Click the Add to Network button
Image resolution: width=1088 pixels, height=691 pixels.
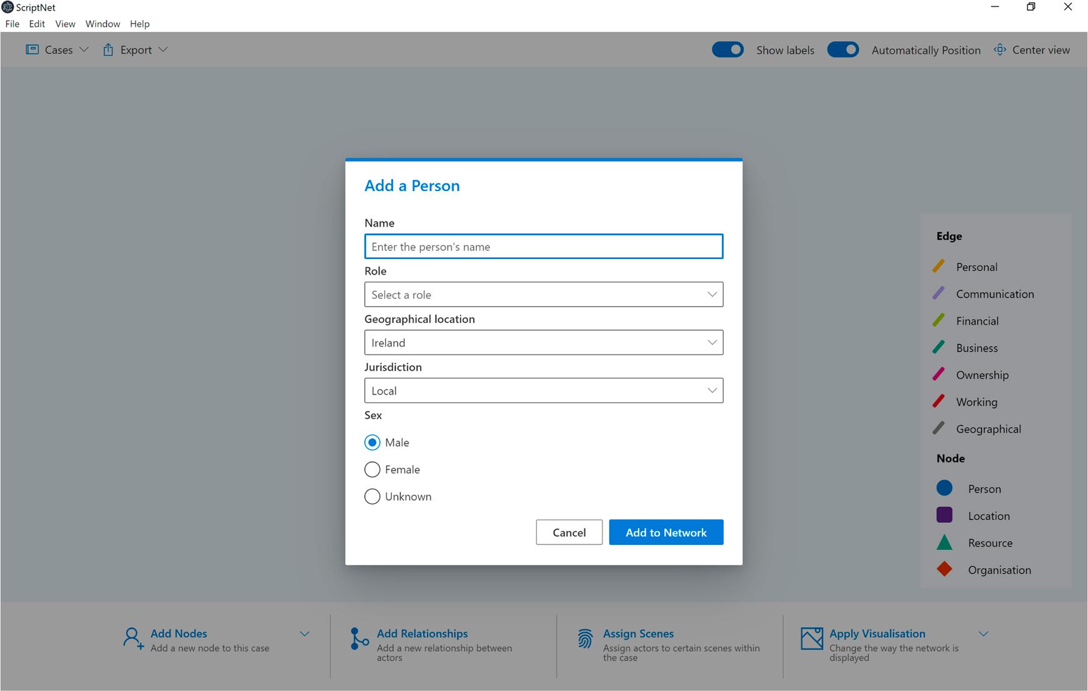(x=666, y=532)
